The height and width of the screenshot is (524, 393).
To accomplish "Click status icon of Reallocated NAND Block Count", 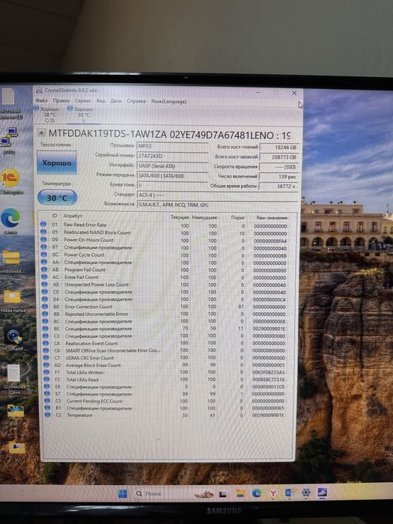I will 43,232.
